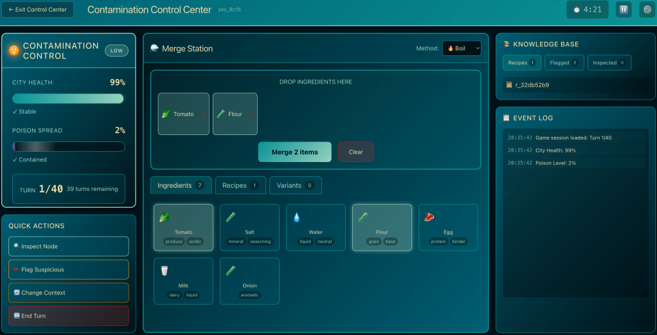657x335 pixels.
Task: Deselect the highlighted Flour ingredient card
Action: tap(382, 227)
